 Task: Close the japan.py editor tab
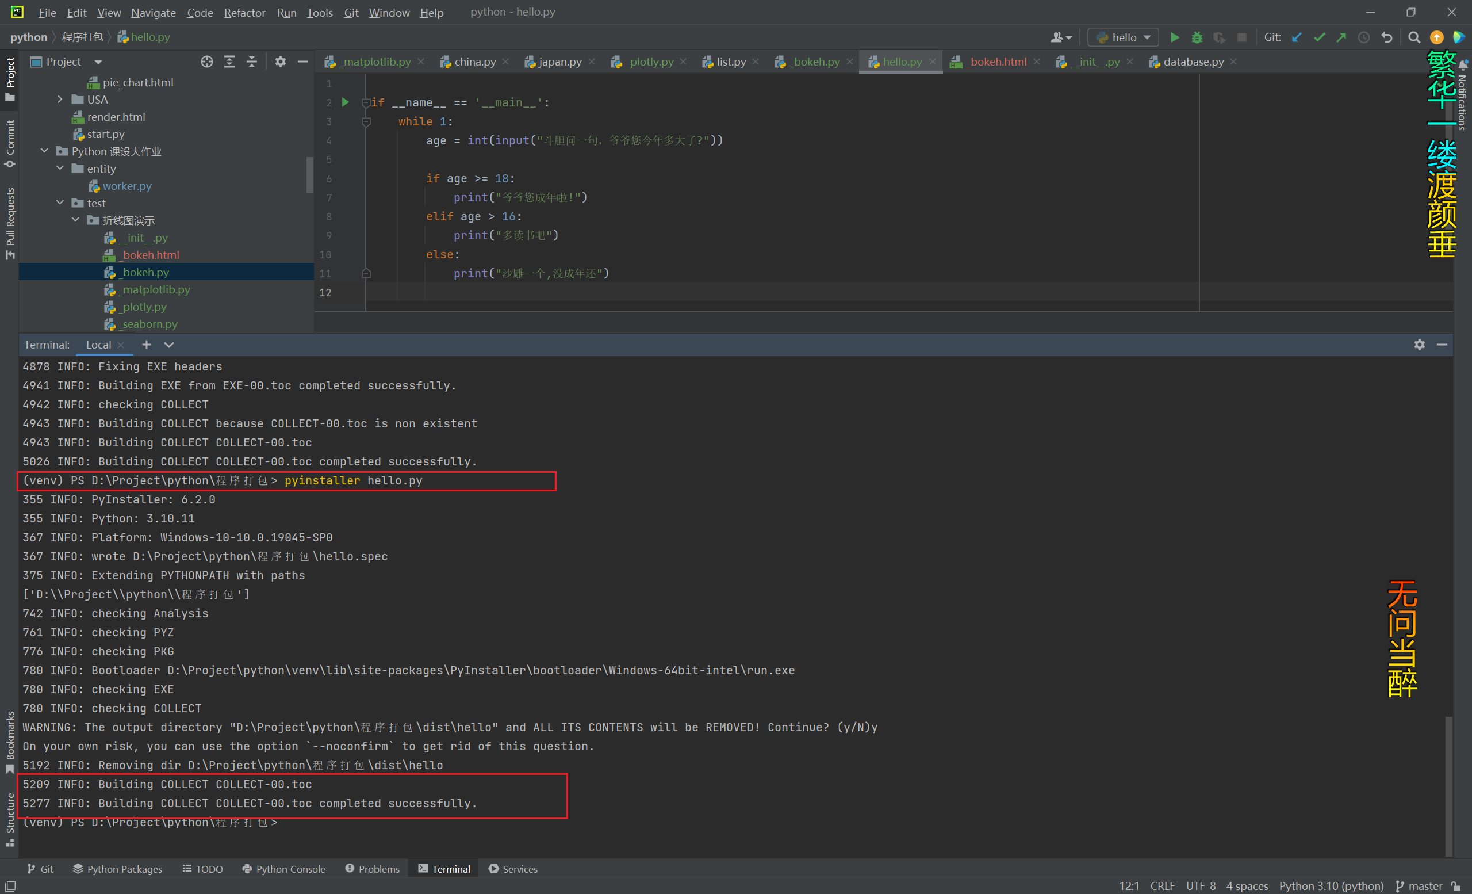[592, 62]
